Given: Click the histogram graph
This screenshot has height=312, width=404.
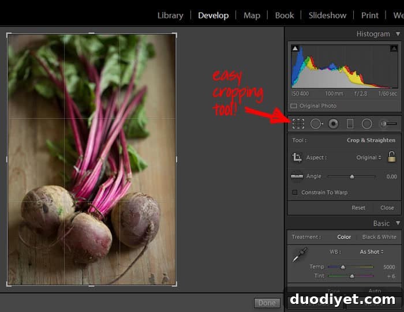Looking at the screenshot, I should click(x=345, y=66).
